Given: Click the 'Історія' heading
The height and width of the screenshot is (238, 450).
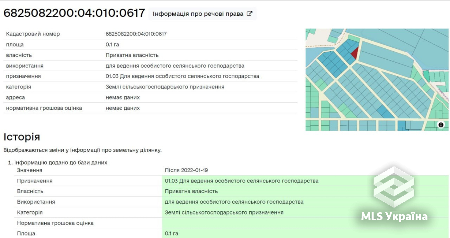Looking at the screenshot, I should [x=22, y=137].
